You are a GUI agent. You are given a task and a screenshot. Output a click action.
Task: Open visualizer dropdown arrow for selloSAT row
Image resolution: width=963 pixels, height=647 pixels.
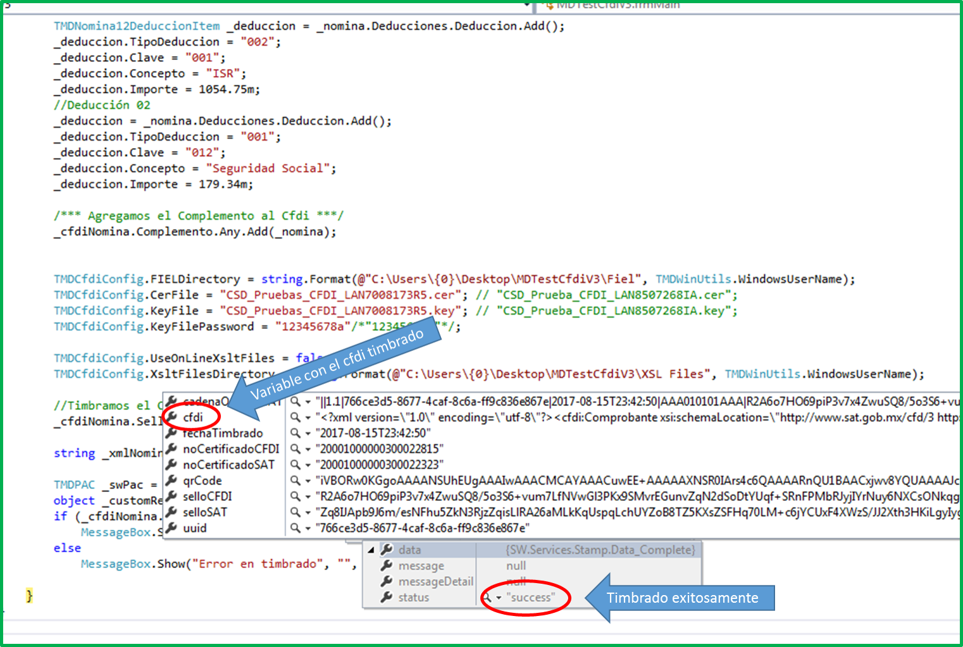pyautogui.click(x=308, y=513)
